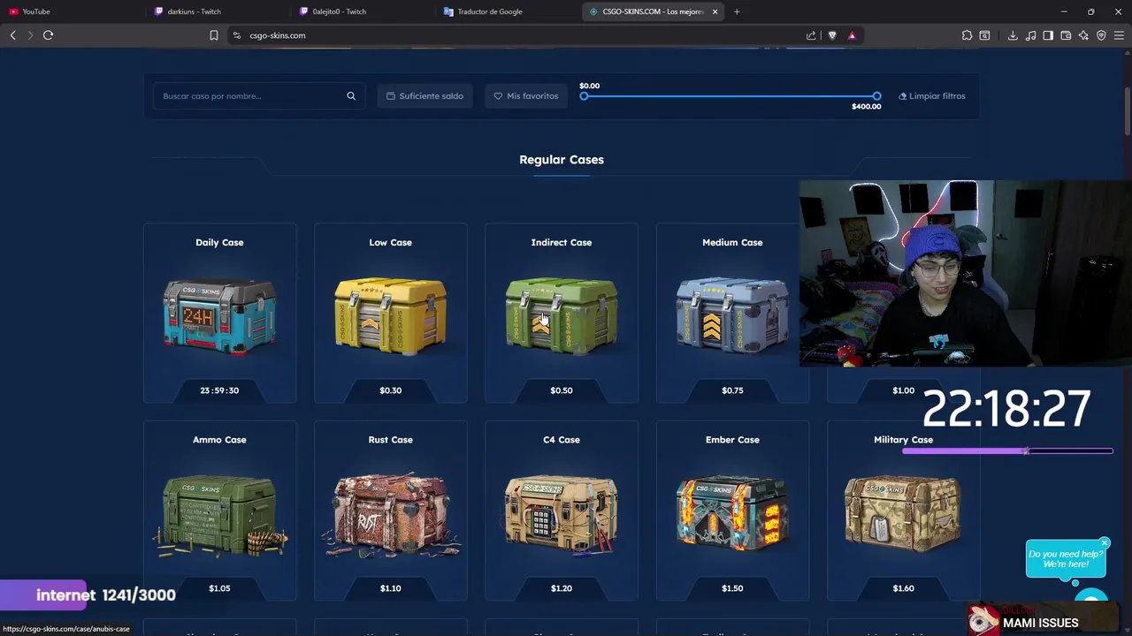
Task: Open the Ammo Case title link
Action: point(219,440)
